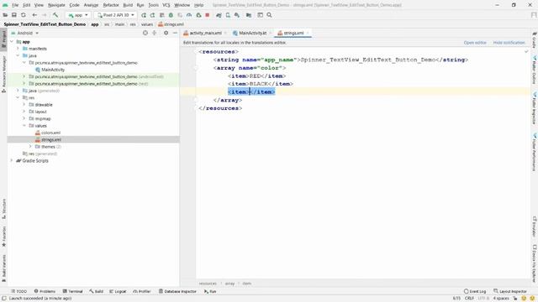Select colors.xml in the project tree
This screenshot has width=538, height=302.
pos(50,133)
